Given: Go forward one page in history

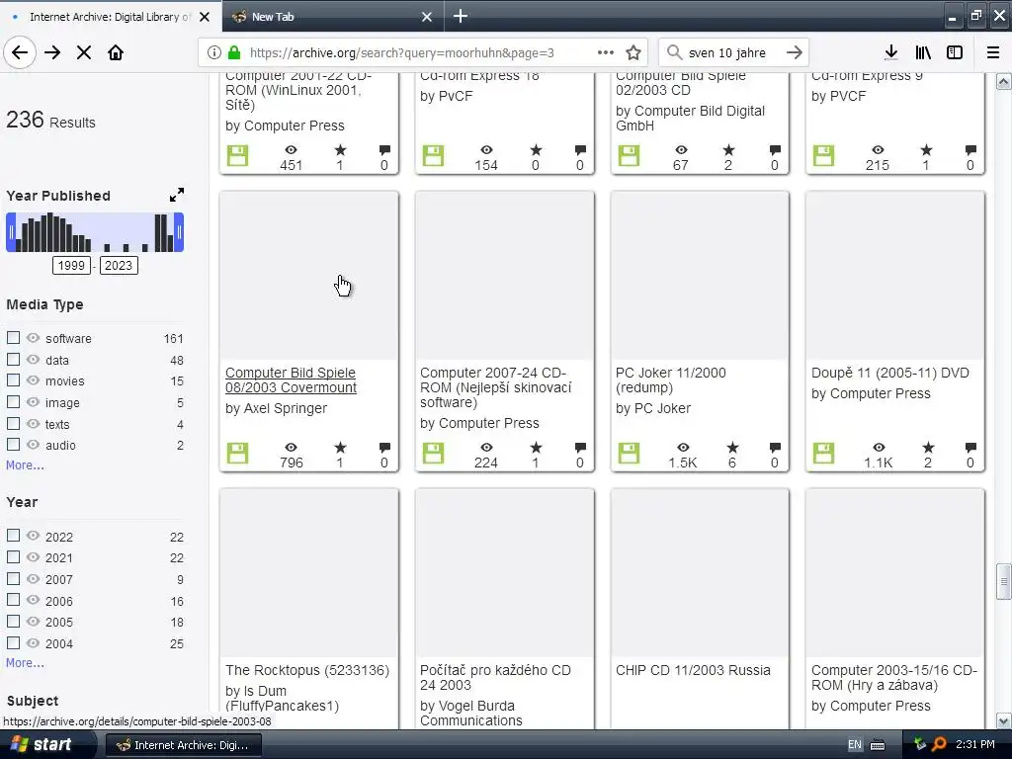Looking at the screenshot, I should pyautogui.click(x=52, y=52).
